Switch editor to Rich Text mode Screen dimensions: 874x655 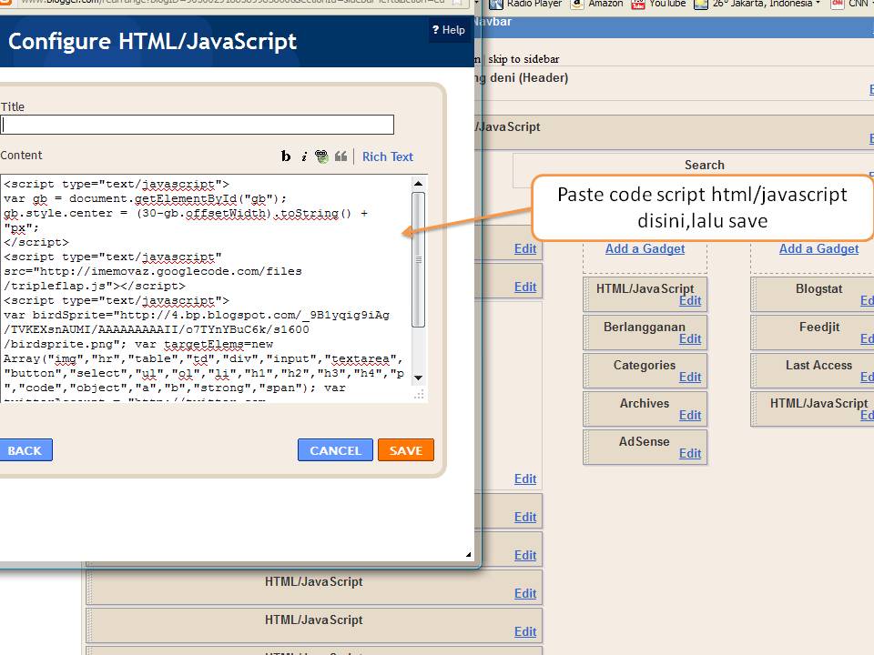388,157
